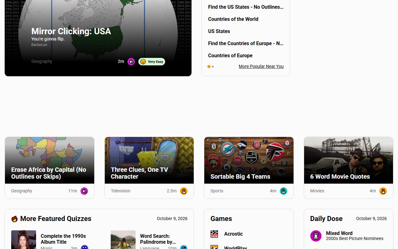Click the Games section heading
This screenshot has width=398, height=249.
(x=221, y=218)
